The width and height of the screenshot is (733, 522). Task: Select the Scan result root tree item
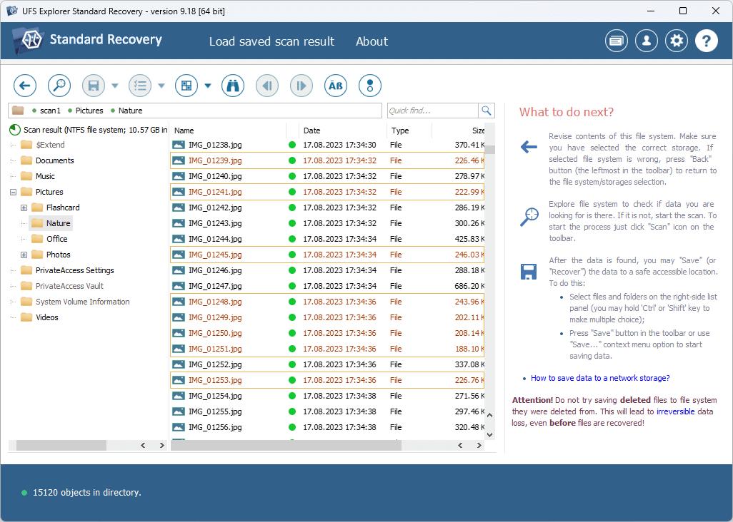point(89,130)
